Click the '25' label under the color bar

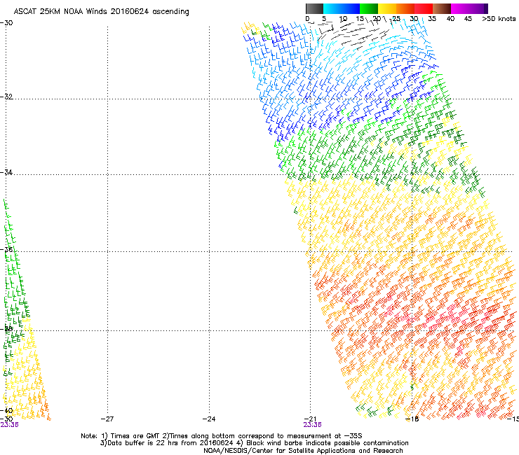(x=396, y=19)
